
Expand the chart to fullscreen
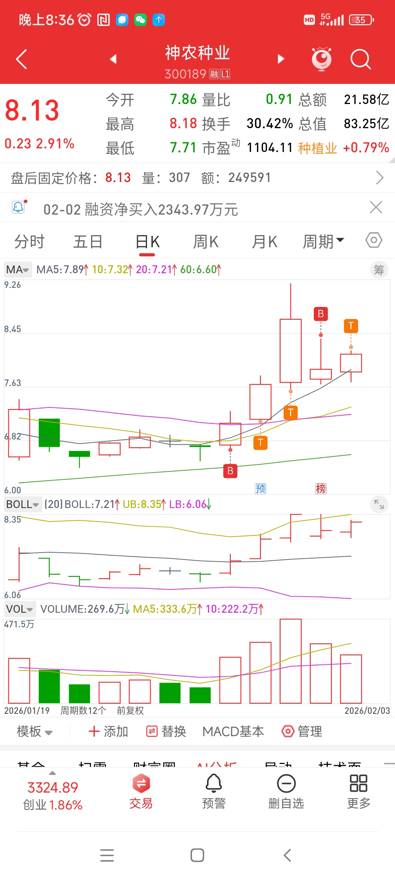coord(379,505)
